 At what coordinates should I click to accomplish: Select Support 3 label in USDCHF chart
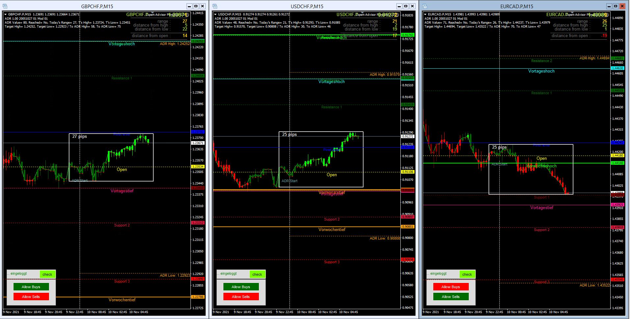pyautogui.click(x=332, y=262)
